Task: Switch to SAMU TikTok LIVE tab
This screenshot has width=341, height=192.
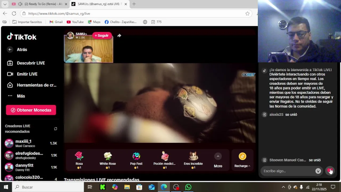Action: [100, 4]
